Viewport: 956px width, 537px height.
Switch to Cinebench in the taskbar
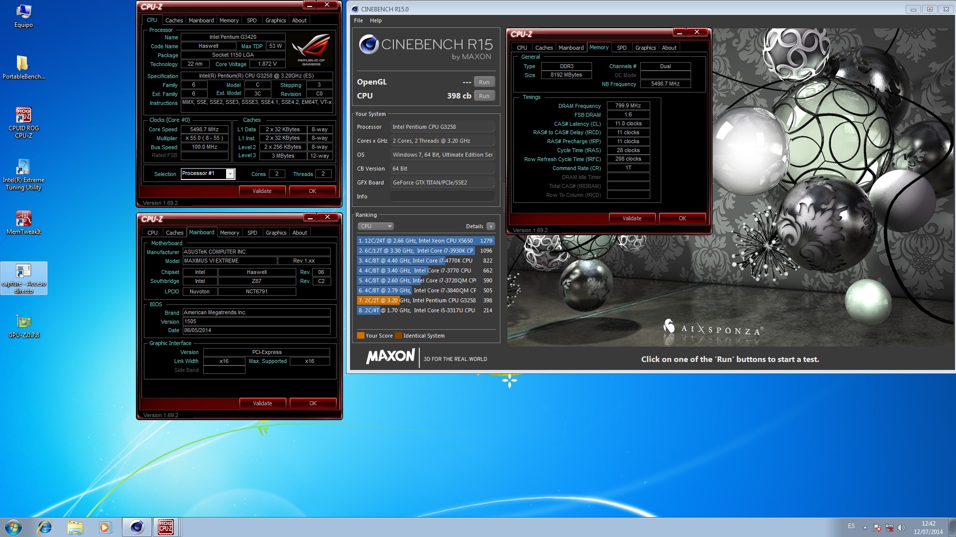coord(136,527)
